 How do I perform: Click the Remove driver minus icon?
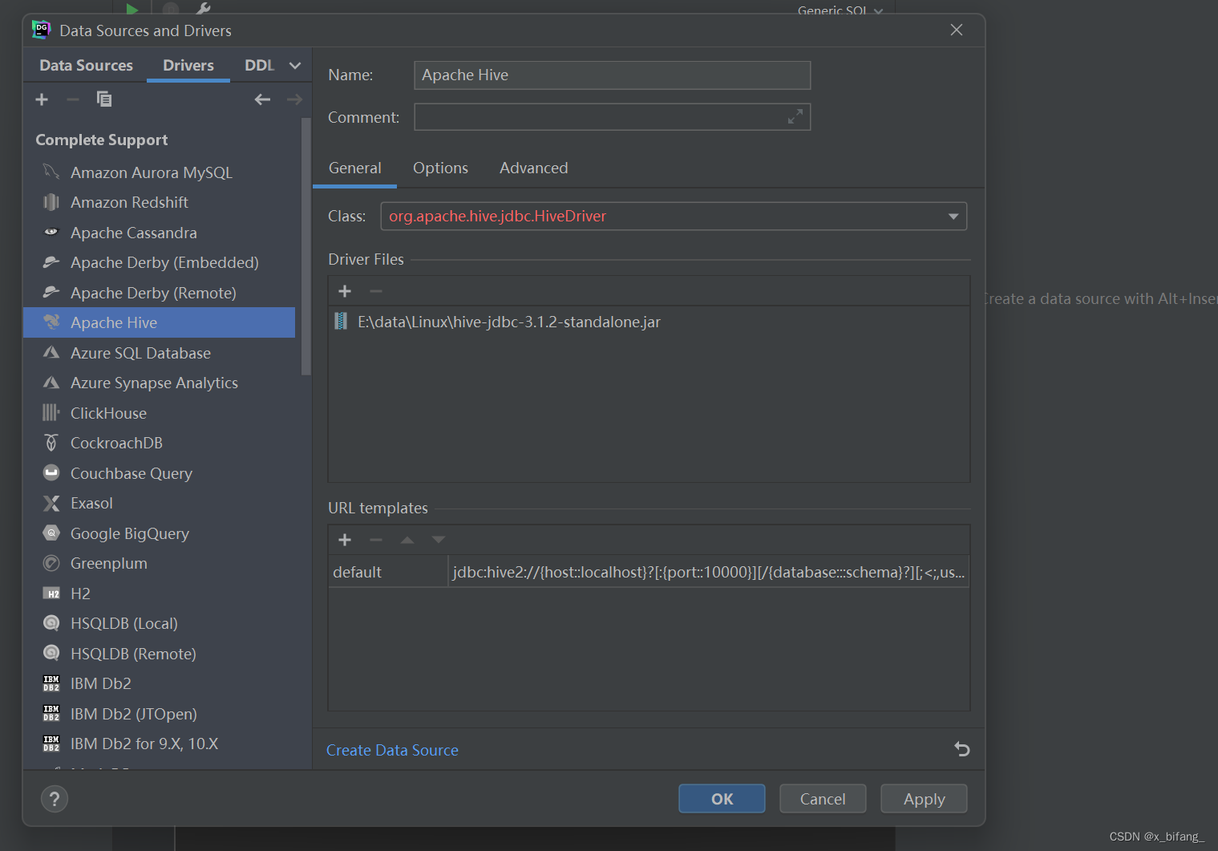(72, 99)
